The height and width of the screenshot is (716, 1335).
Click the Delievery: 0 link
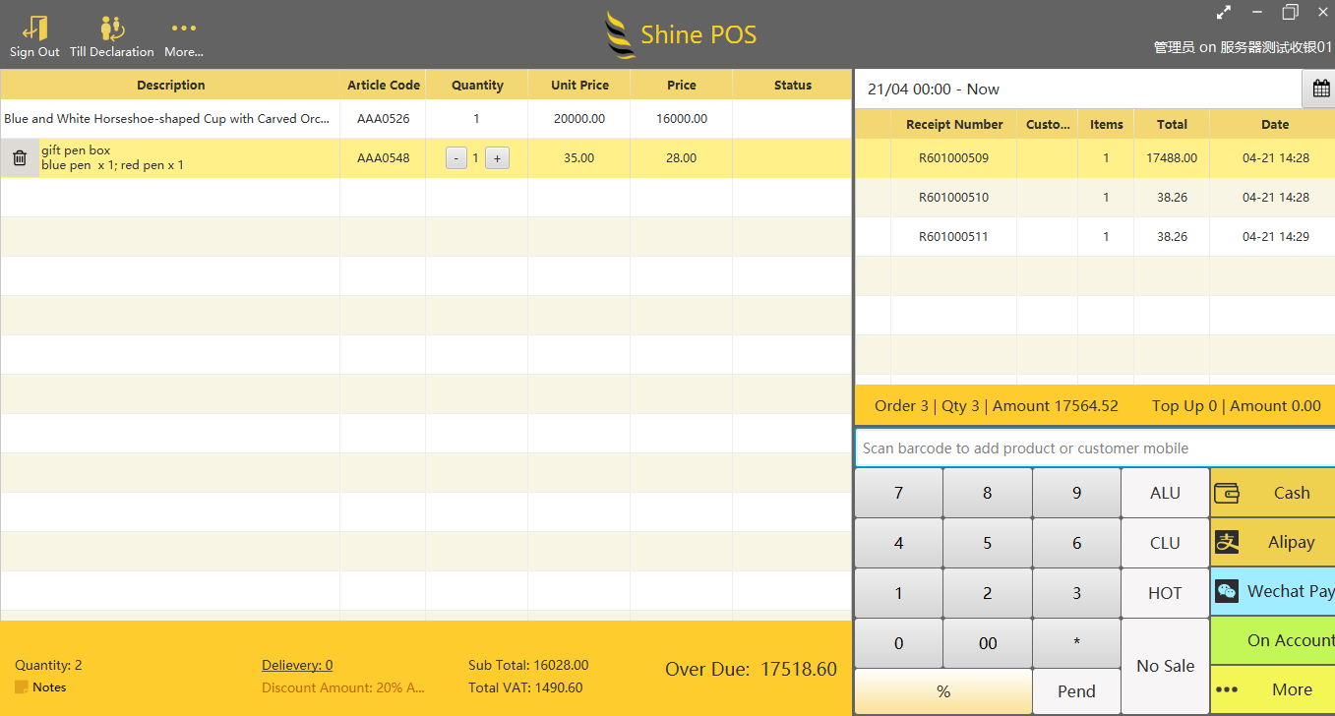297,666
